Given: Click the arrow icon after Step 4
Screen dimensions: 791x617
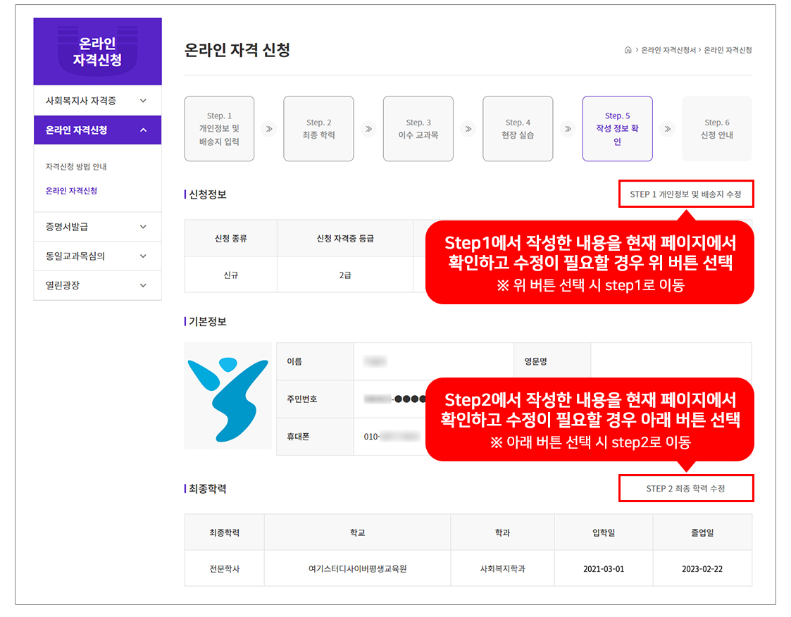Looking at the screenshot, I should click(567, 129).
